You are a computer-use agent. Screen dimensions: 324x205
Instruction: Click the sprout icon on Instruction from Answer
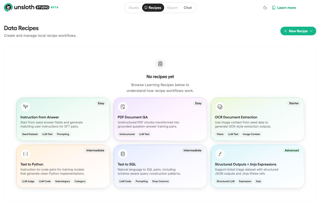tap(25, 107)
